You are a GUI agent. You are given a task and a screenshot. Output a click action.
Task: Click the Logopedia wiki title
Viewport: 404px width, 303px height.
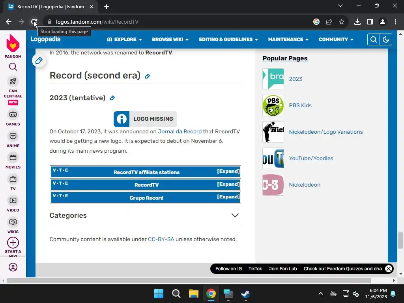click(45, 39)
